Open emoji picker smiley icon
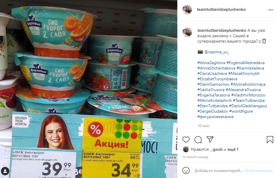The image size is (276, 178). tap(186, 171)
